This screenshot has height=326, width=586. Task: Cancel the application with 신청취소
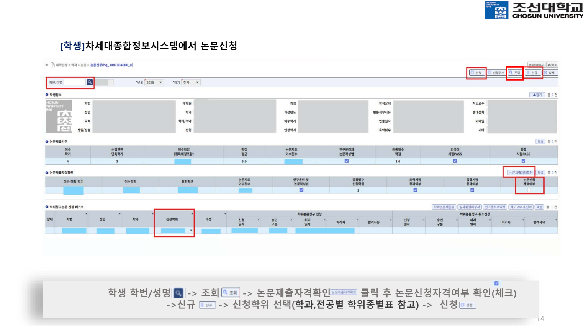pos(496,73)
